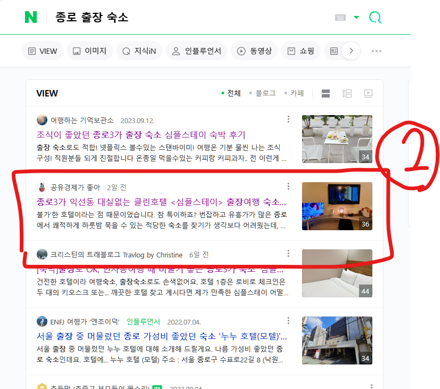This screenshot has height=389, width=440.
Task: Click the VIEW section heading
Action: 47,93
